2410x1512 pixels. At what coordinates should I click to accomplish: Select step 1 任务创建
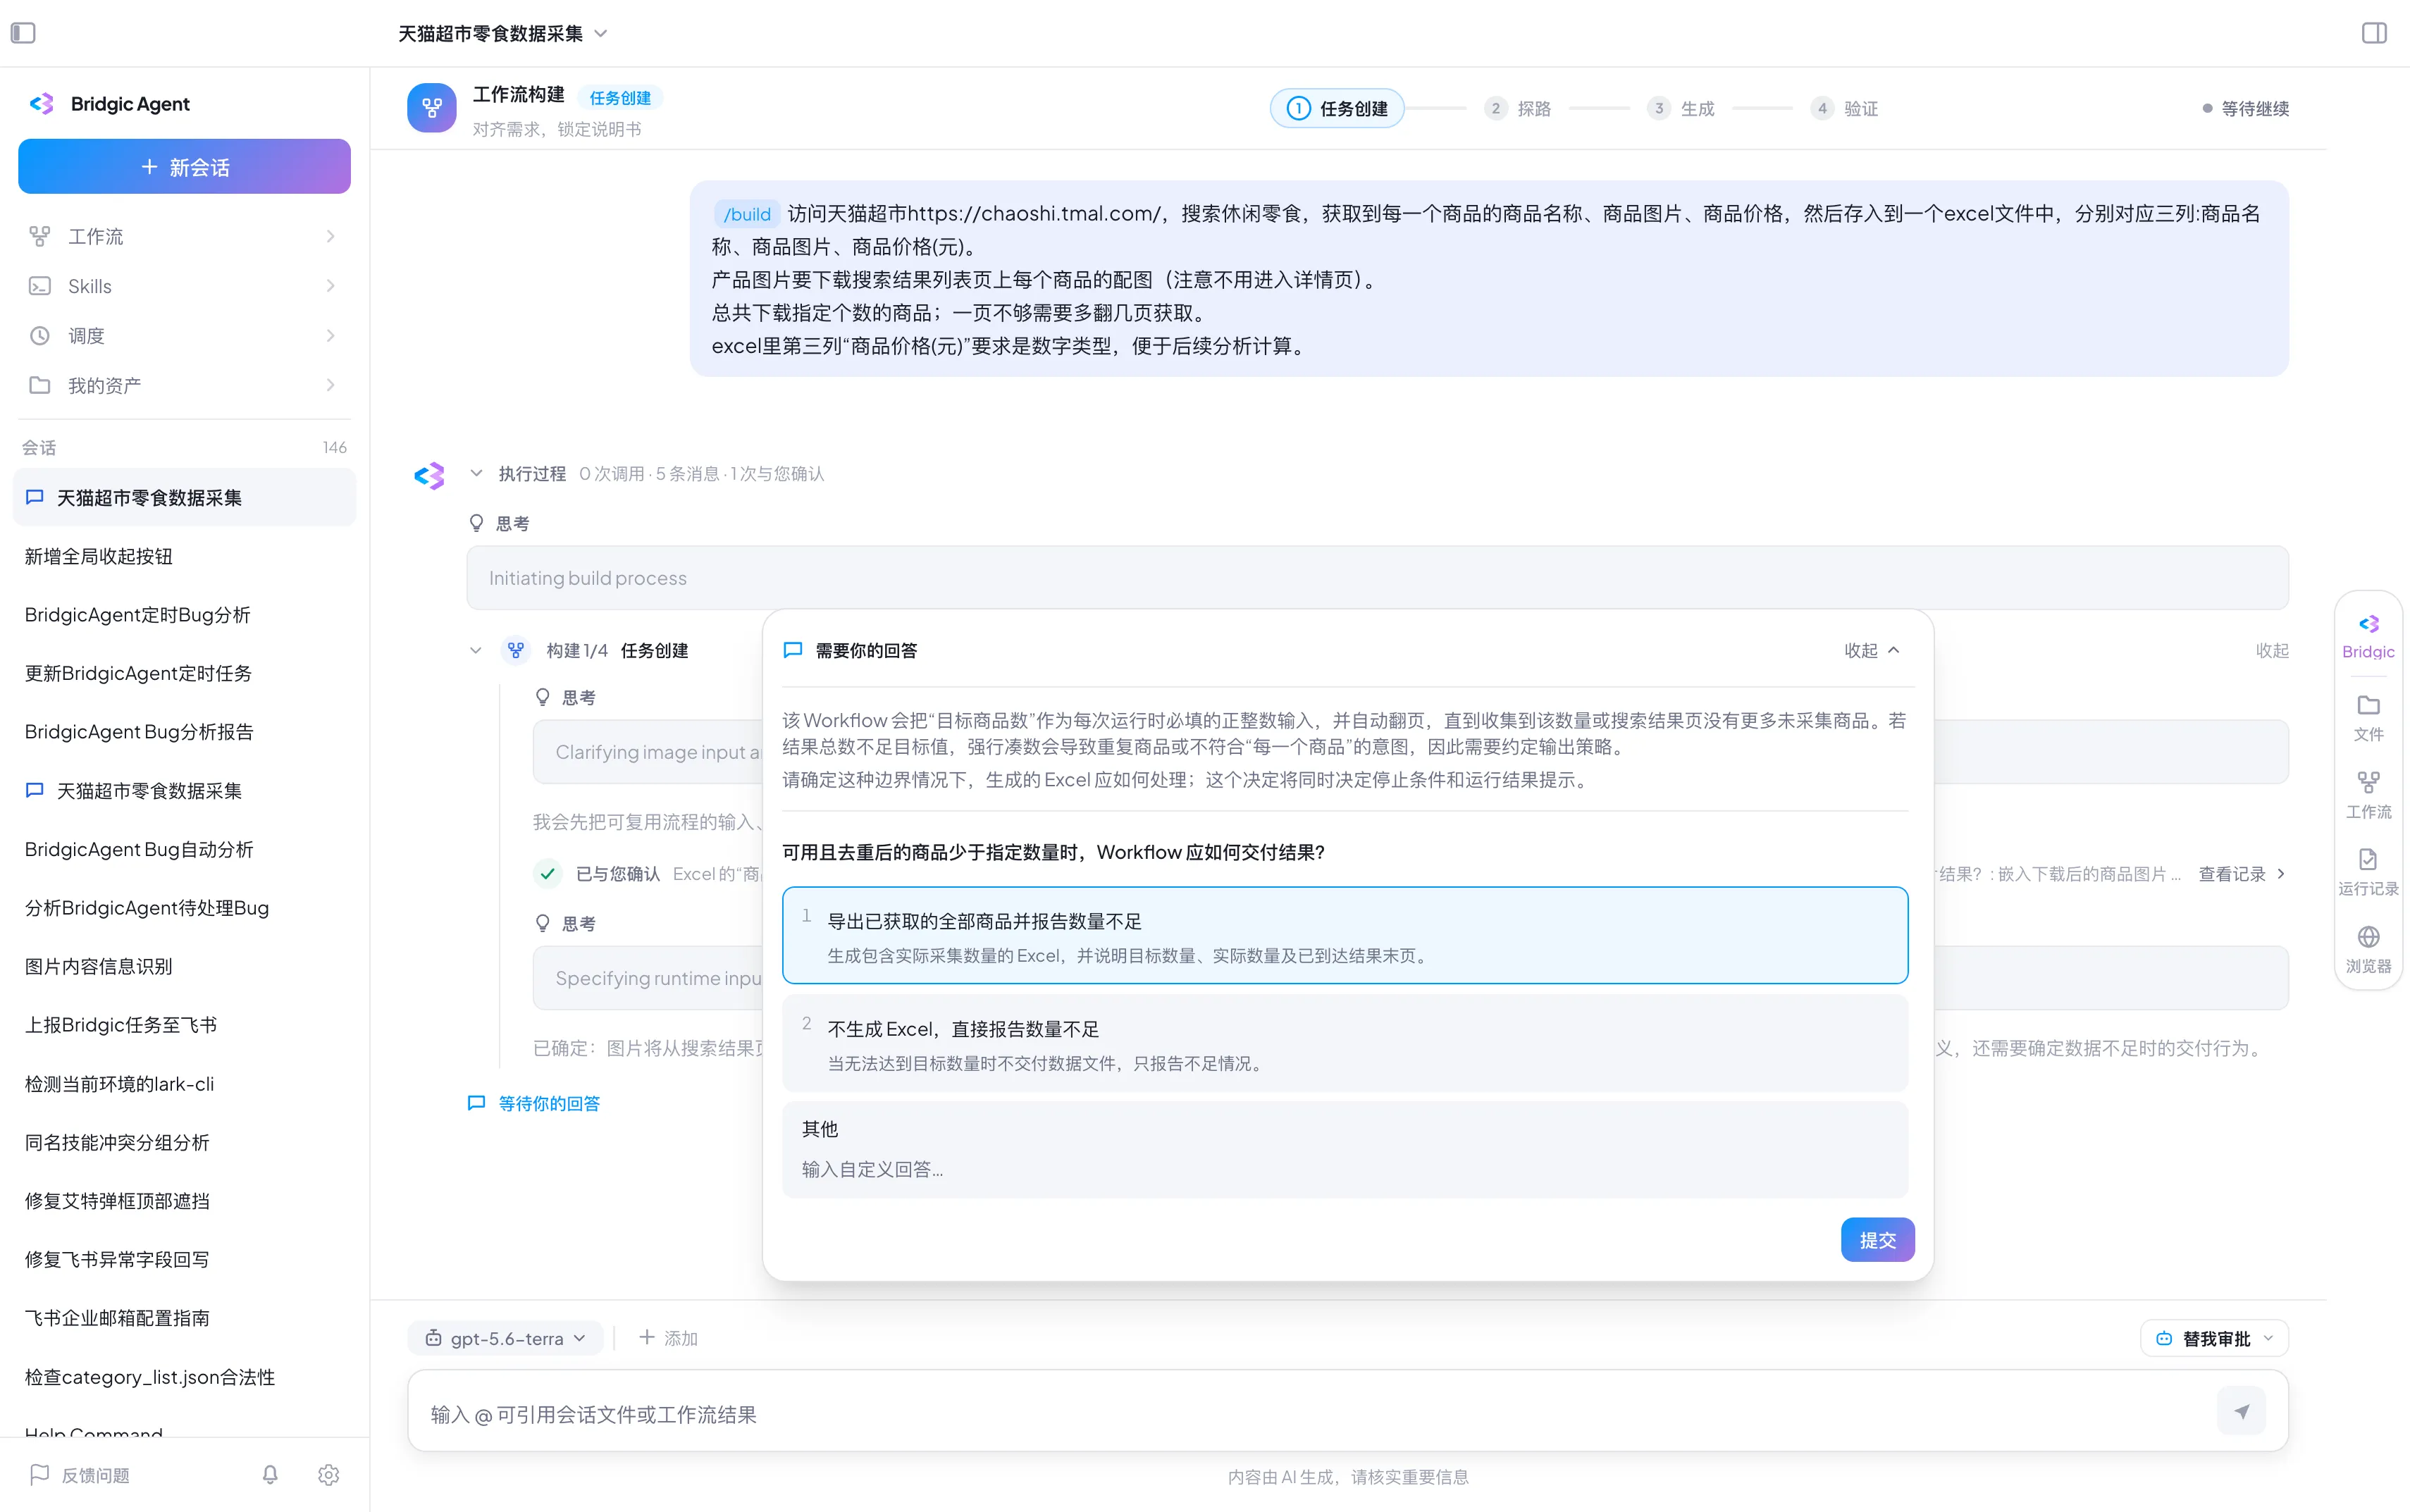[x=1337, y=108]
